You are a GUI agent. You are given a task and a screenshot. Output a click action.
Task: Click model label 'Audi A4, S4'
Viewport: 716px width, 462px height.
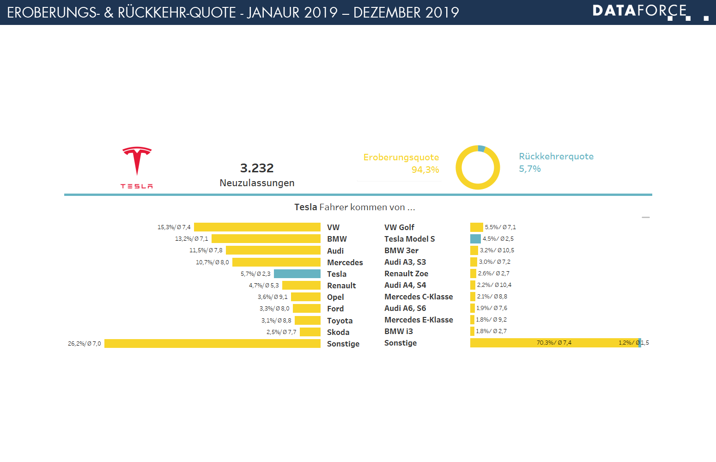pyautogui.click(x=405, y=285)
